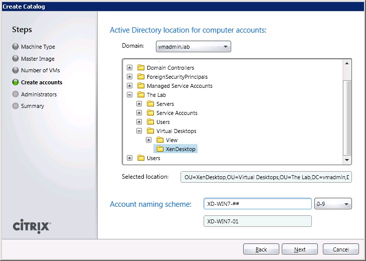The width and height of the screenshot is (366, 261).
Task: Go to the Master Image step
Action: [38, 59]
